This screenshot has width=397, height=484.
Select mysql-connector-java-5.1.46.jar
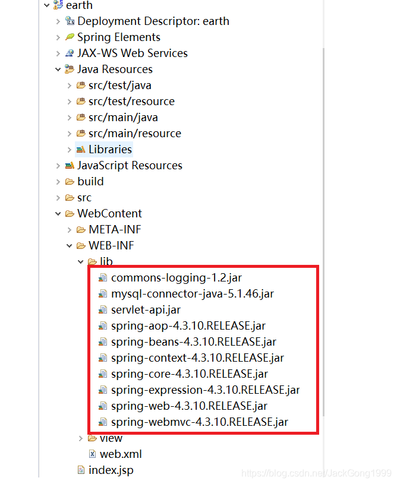[193, 294]
